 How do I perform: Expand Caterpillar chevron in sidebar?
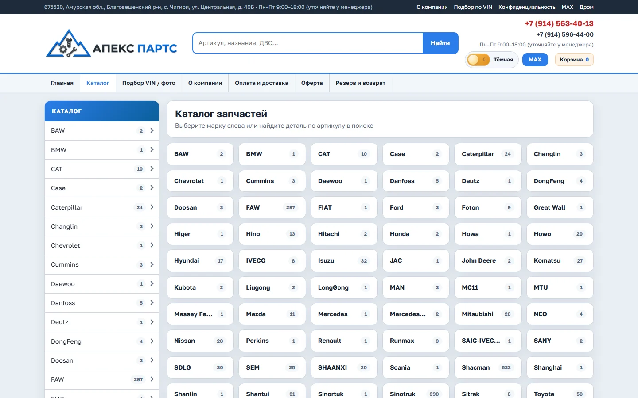point(152,207)
